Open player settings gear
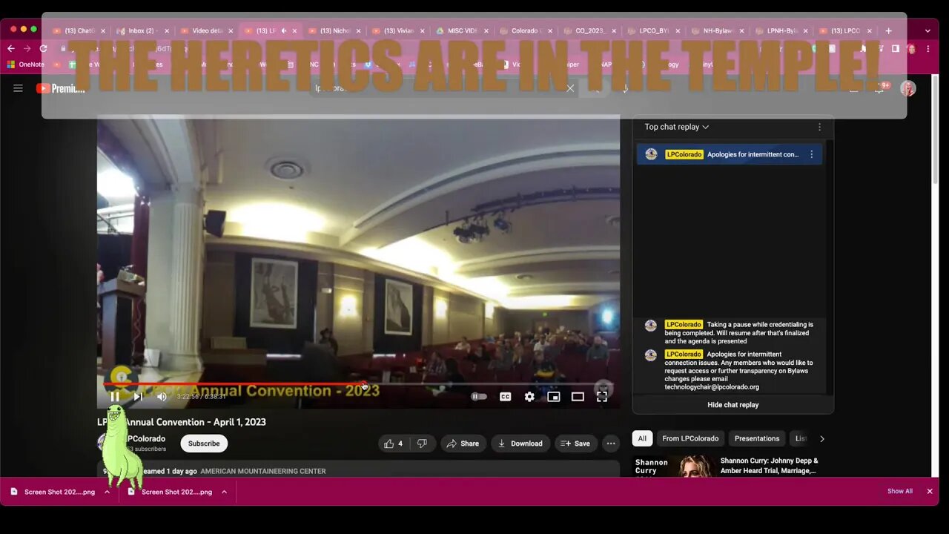 (529, 397)
